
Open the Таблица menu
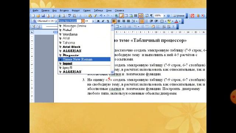click(x=98, y=11)
